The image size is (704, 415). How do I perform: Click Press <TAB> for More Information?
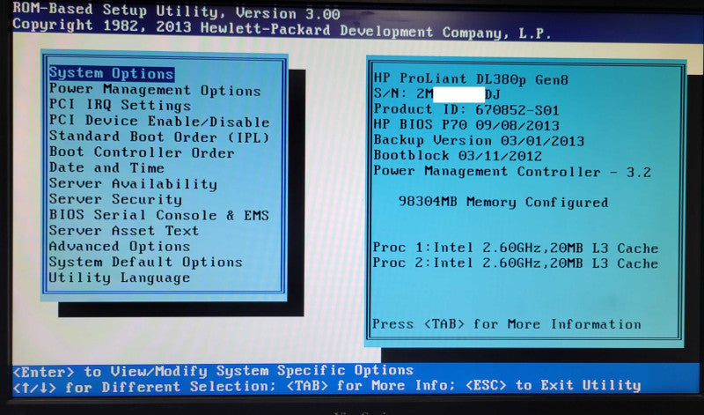507,324
